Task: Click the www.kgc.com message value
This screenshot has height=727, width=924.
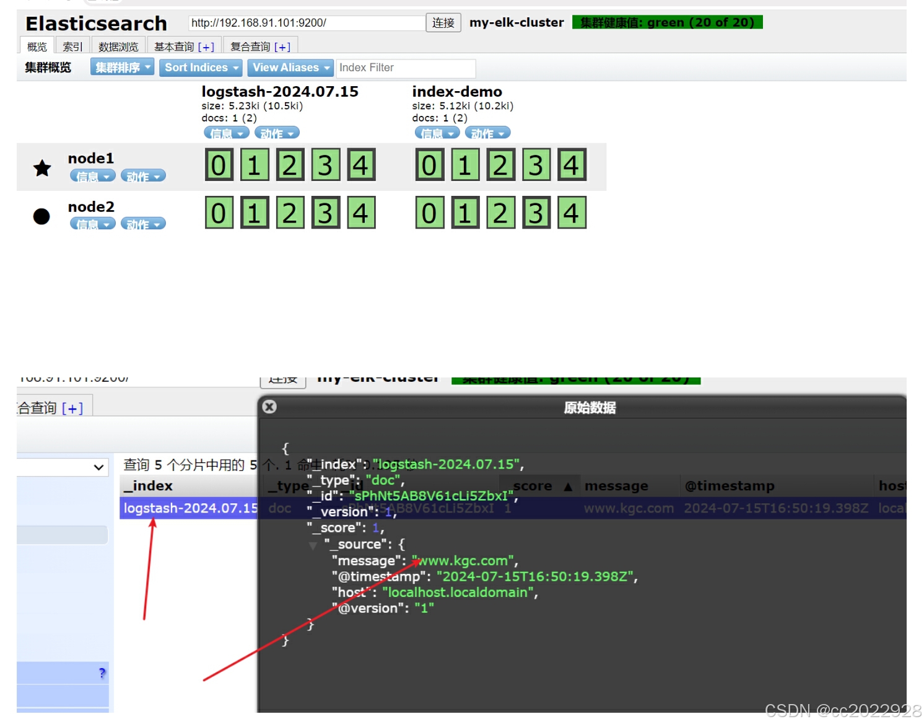Action: (463, 561)
